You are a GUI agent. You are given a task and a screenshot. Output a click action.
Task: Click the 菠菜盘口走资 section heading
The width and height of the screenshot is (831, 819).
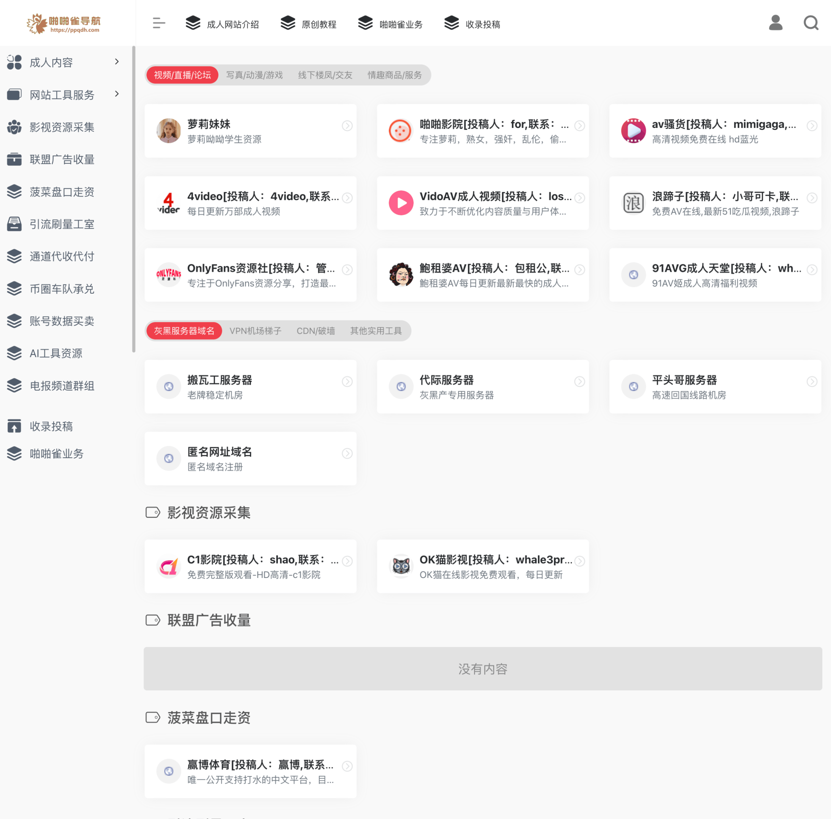pyautogui.click(x=209, y=717)
